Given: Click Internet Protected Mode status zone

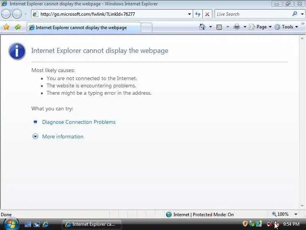Looking at the screenshot, I should tap(200, 215).
